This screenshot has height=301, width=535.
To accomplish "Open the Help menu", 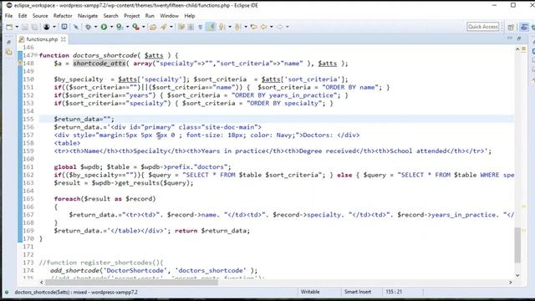I will (x=190, y=16).
